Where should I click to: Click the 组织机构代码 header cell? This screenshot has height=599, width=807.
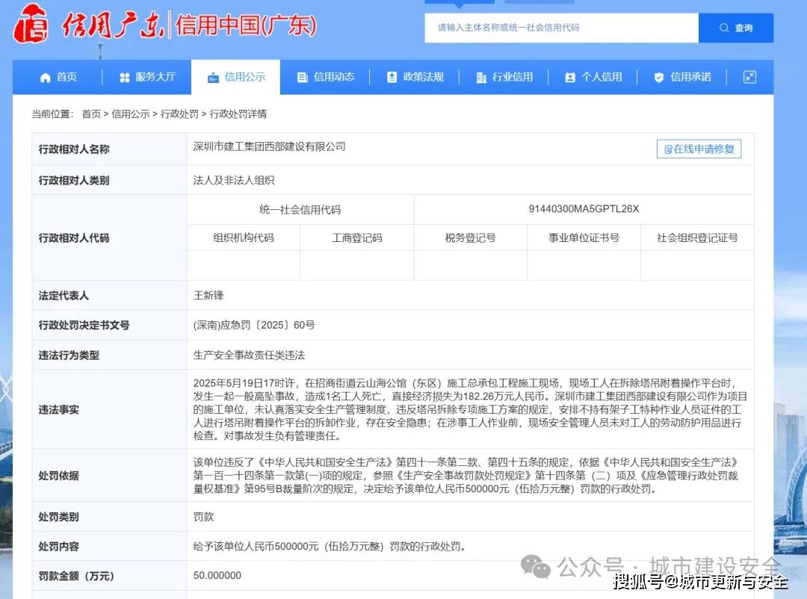244,238
